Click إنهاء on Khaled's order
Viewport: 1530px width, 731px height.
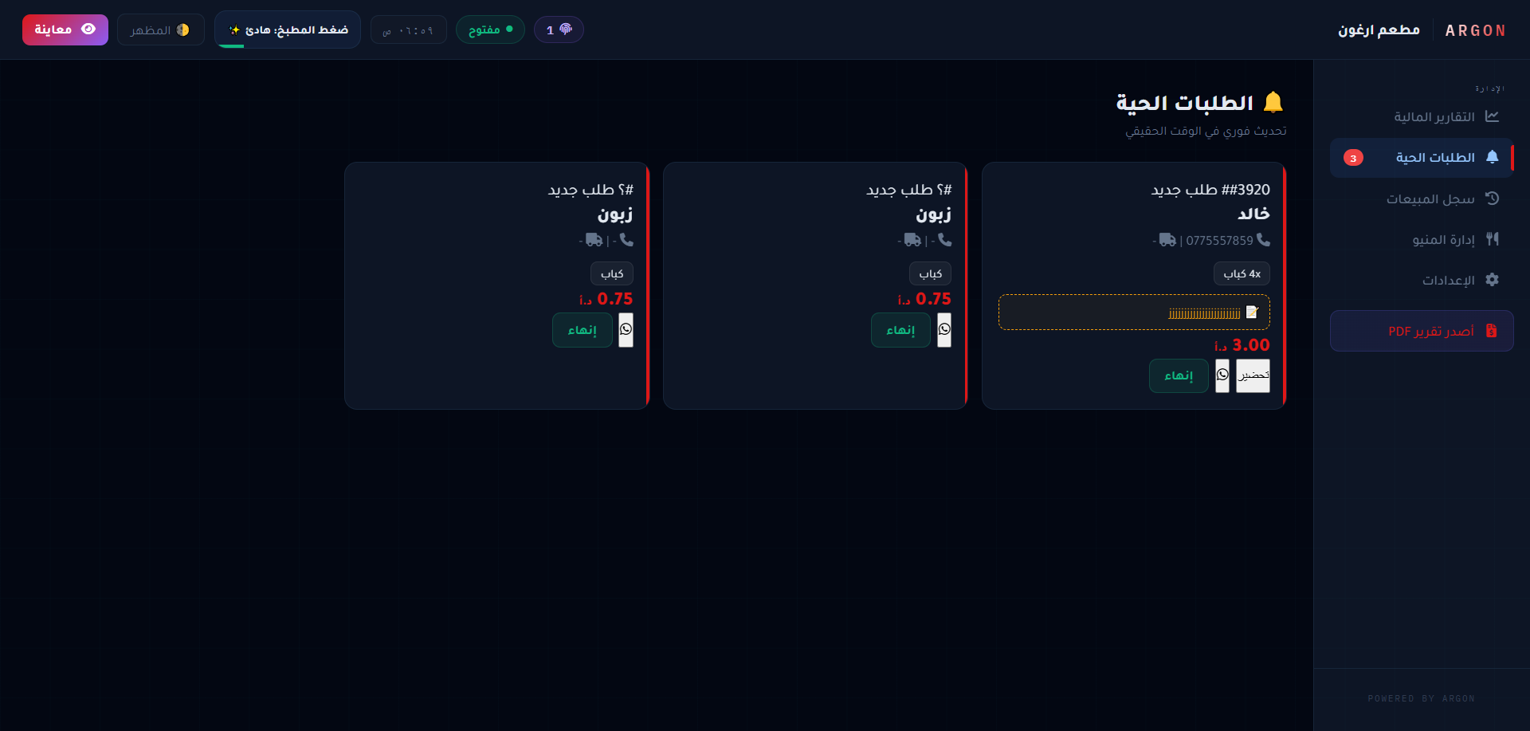pos(1179,375)
